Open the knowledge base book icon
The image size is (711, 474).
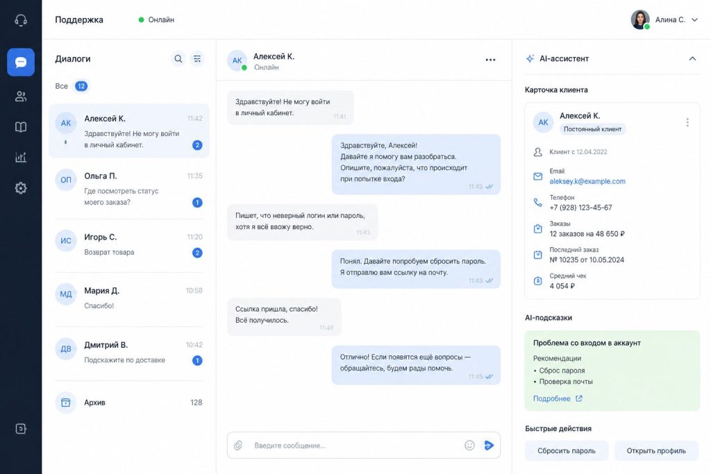coord(21,127)
